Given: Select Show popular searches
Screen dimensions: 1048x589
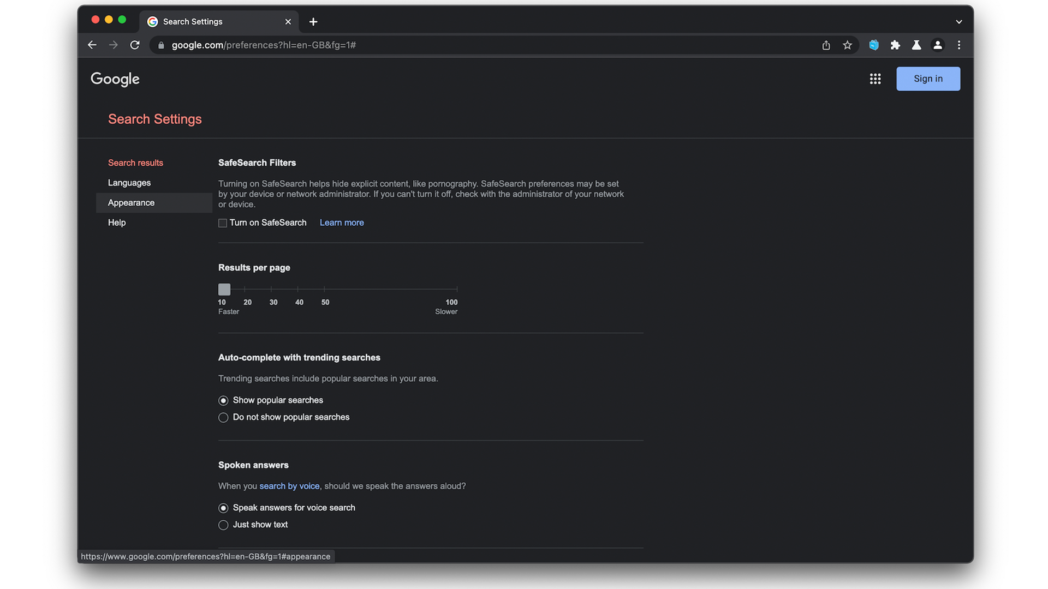Looking at the screenshot, I should click(223, 401).
